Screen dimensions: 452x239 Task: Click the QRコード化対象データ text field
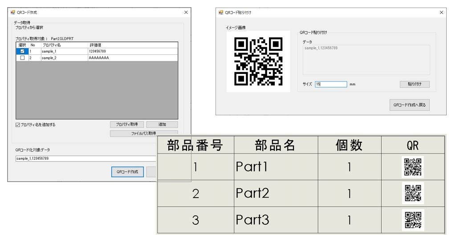[x=86, y=158]
